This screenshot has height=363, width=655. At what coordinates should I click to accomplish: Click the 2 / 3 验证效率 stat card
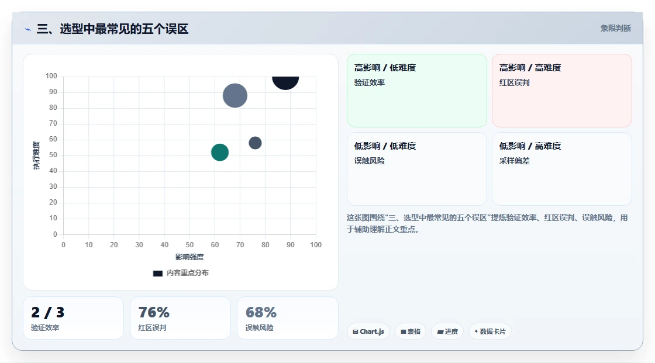(x=74, y=318)
